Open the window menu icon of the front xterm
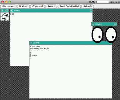Image resolution: width=120 pixels, height=100 pixels. 31,43
